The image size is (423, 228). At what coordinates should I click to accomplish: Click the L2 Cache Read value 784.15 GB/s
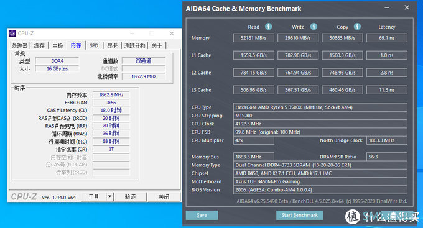coord(254,73)
